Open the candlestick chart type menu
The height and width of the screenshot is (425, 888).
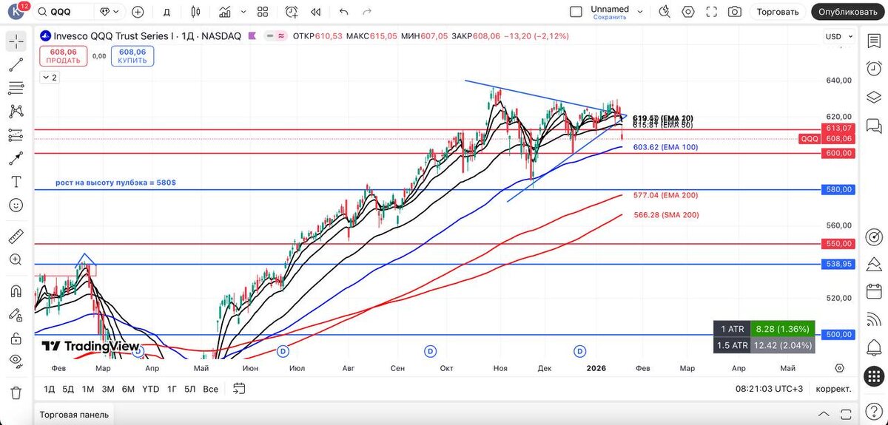[x=195, y=12]
